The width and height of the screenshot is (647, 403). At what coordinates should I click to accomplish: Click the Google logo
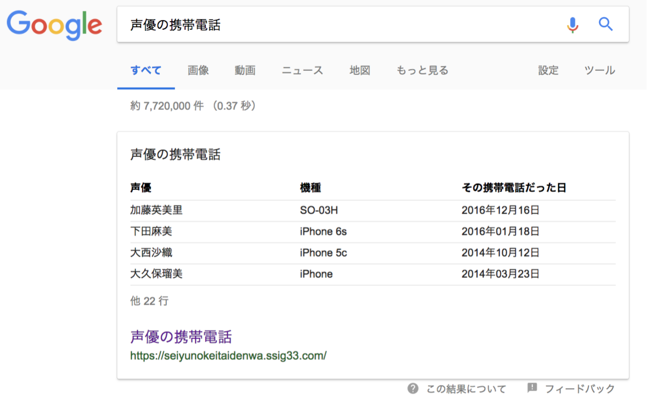(x=54, y=25)
